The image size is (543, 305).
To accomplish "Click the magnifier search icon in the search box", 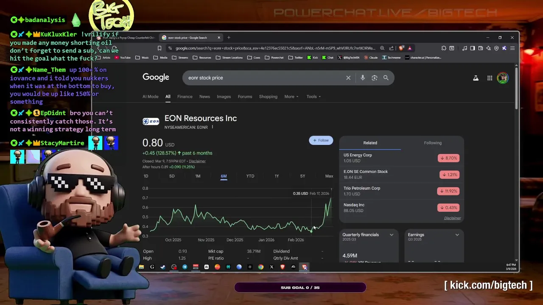I will pyautogui.click(x=386, y=78).
